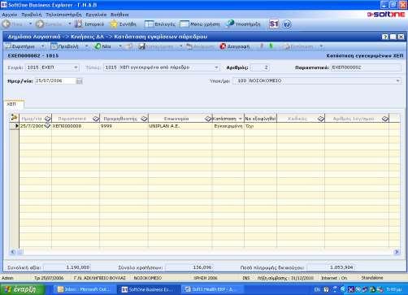
Task: Expand the Εκτύπωση dropdown arrow
Action: [321, 46]
